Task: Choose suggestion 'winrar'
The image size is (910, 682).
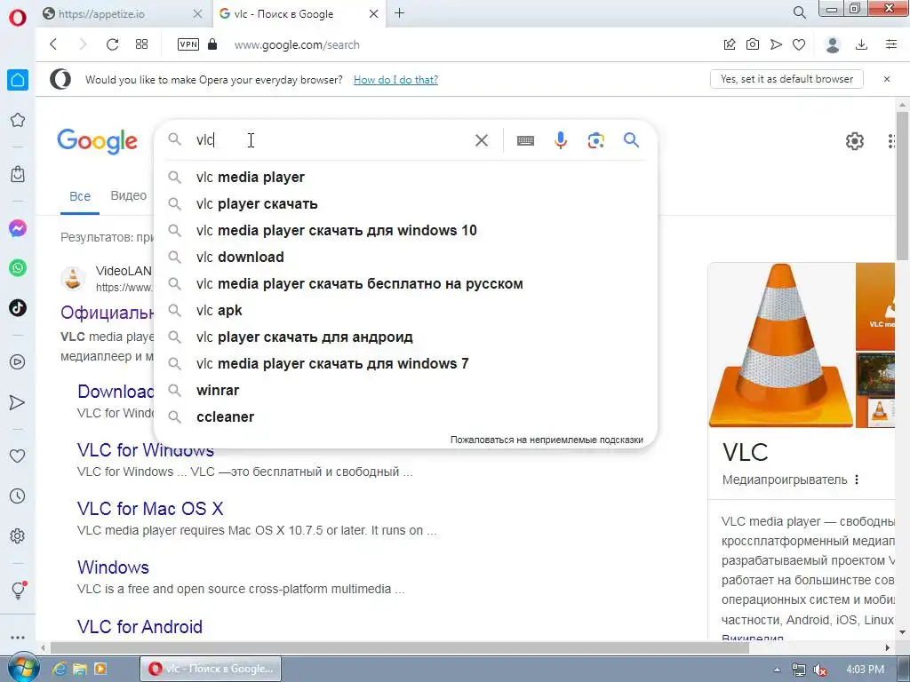Action: (405, 391)
